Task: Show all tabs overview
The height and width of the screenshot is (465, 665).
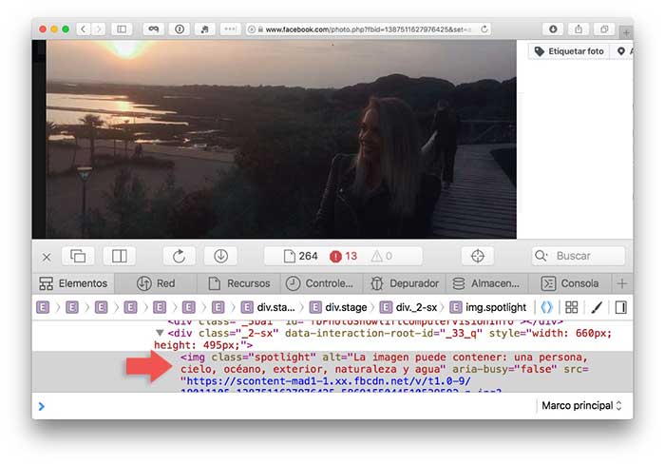Action: pos(604,29)
